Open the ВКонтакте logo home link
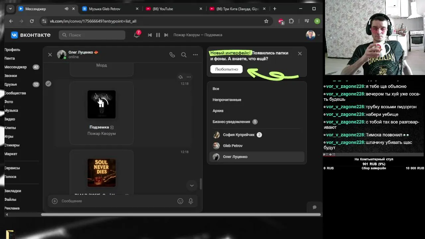 [x=31, y=35]
